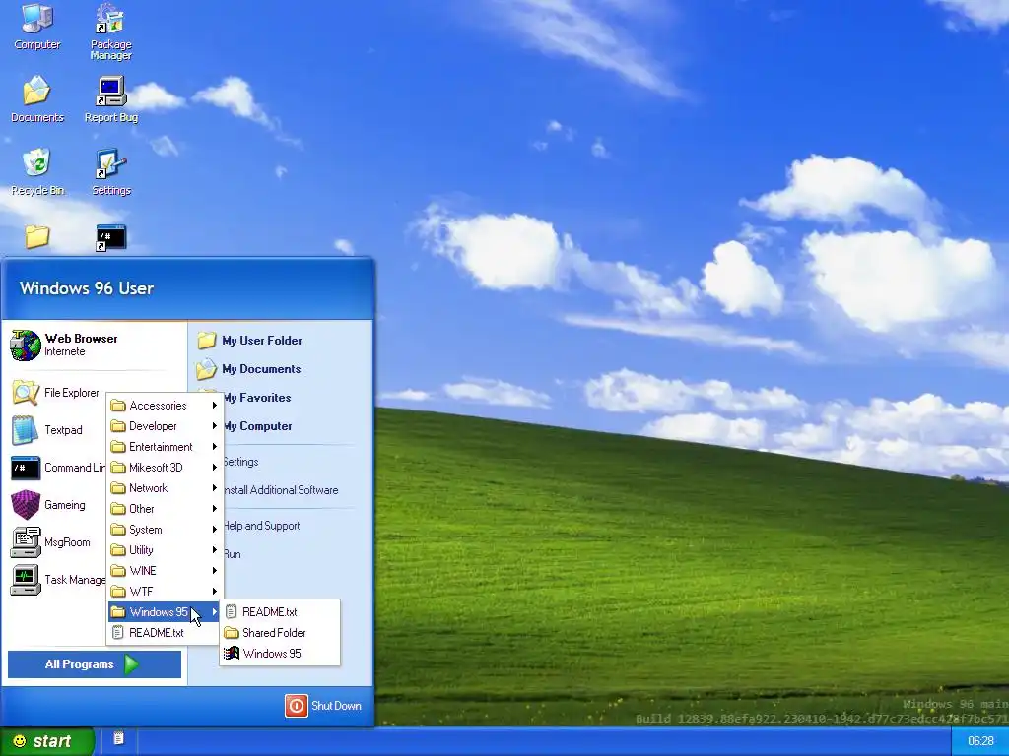The width and height of the screenshot is (1009, 756).
Task: Open My Favorites in start menu
Action: [x=257, y=398]
